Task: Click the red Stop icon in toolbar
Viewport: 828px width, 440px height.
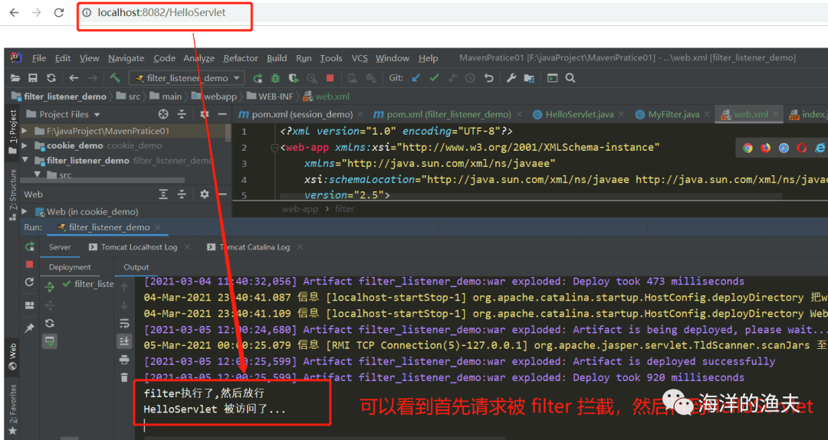Action: [330, 78]
